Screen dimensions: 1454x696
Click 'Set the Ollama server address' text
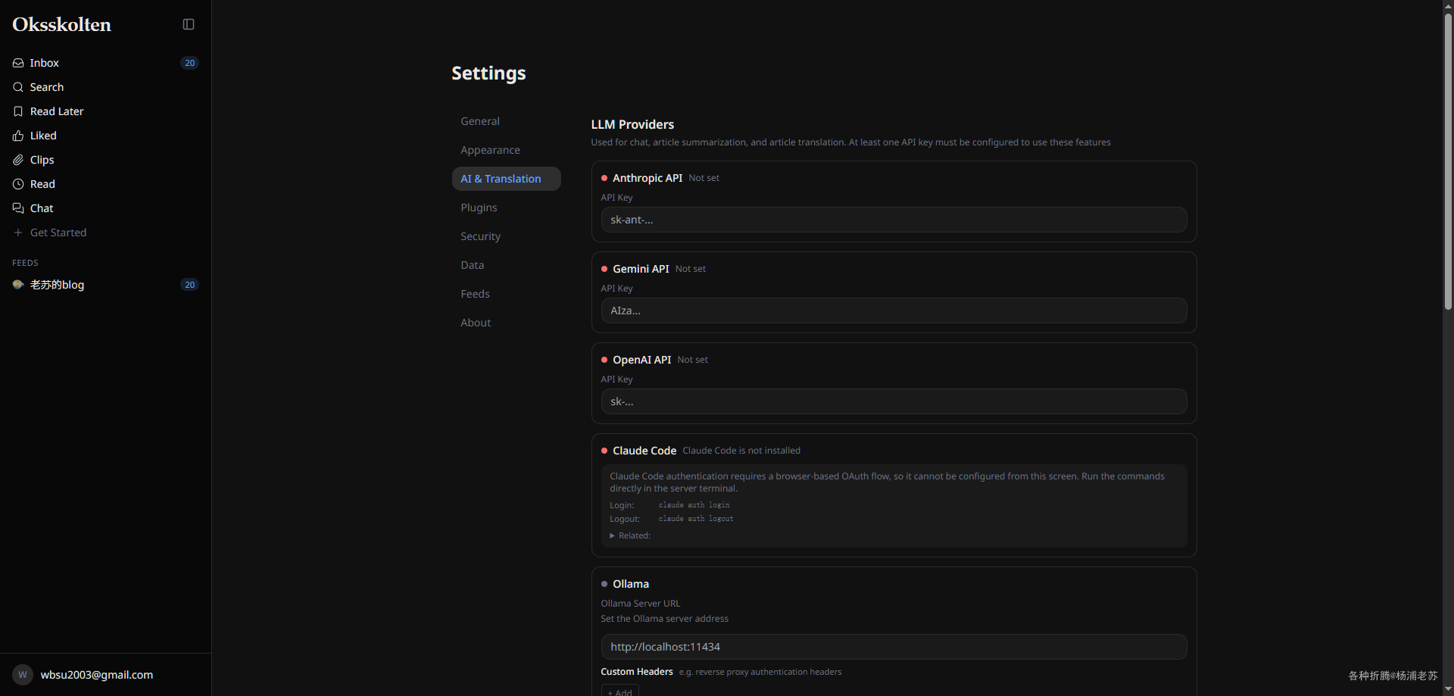pos(664,619)
